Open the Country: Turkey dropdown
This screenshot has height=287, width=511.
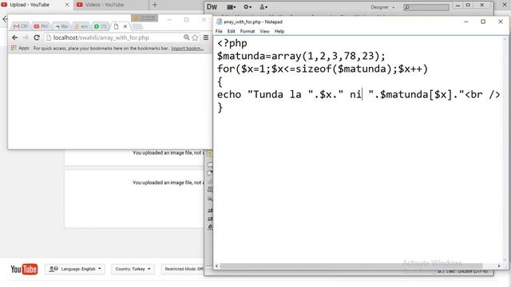[133, 269]
